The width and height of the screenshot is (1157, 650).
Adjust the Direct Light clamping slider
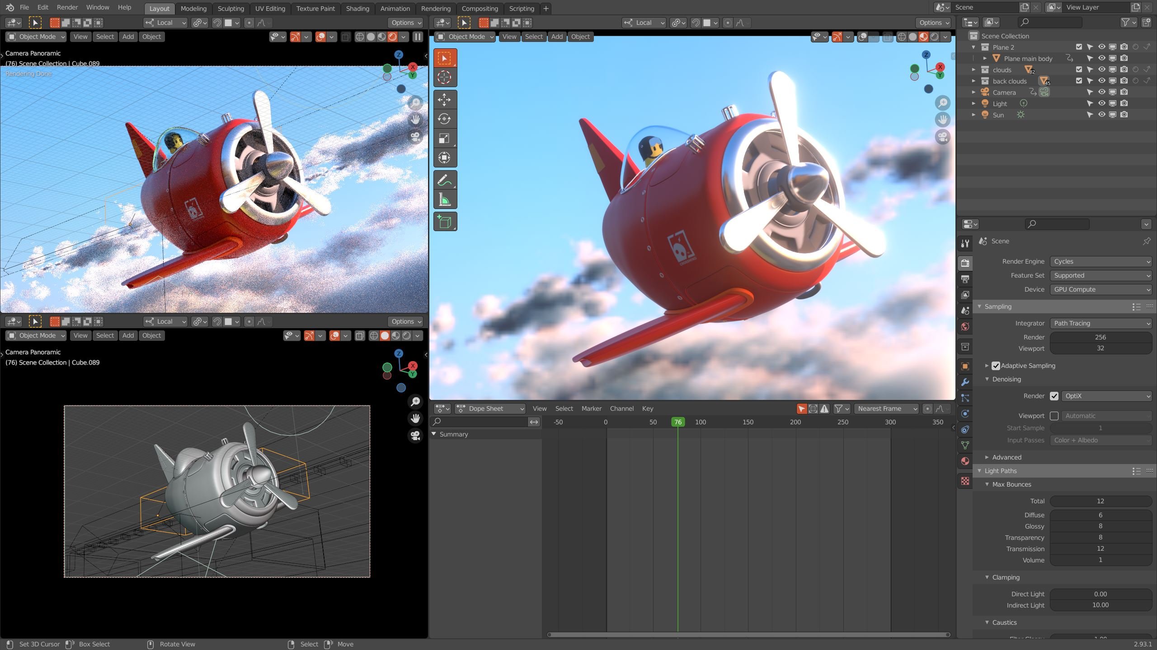coord(1101,594)
